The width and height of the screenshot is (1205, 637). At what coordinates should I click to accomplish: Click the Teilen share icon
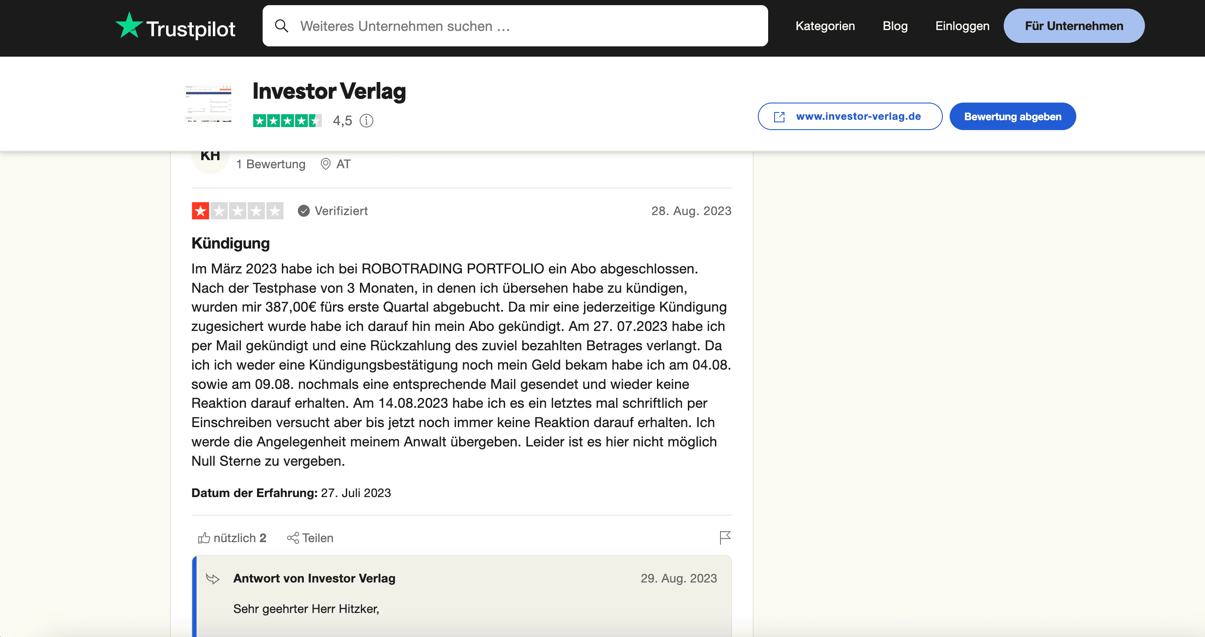tap(293, 538)
